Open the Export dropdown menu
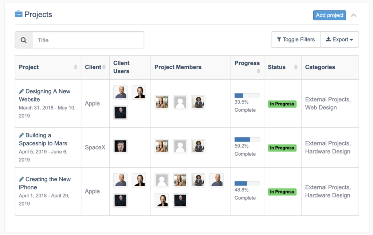 [x=339, y=39]
